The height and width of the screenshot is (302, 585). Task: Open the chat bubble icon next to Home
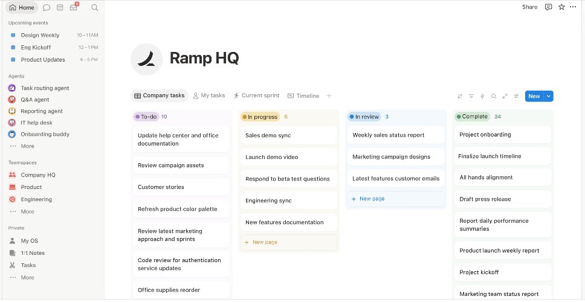click(47, 7)
